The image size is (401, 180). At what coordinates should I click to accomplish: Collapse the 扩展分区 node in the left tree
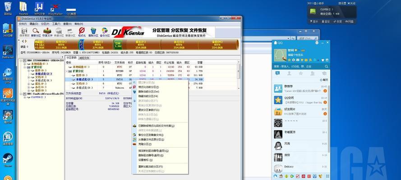point(25,67)
